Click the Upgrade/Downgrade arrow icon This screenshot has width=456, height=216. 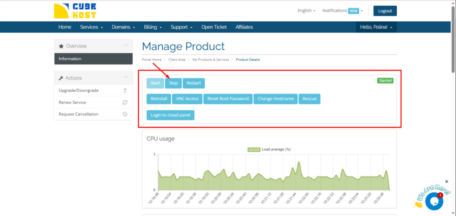click(125, 90)
